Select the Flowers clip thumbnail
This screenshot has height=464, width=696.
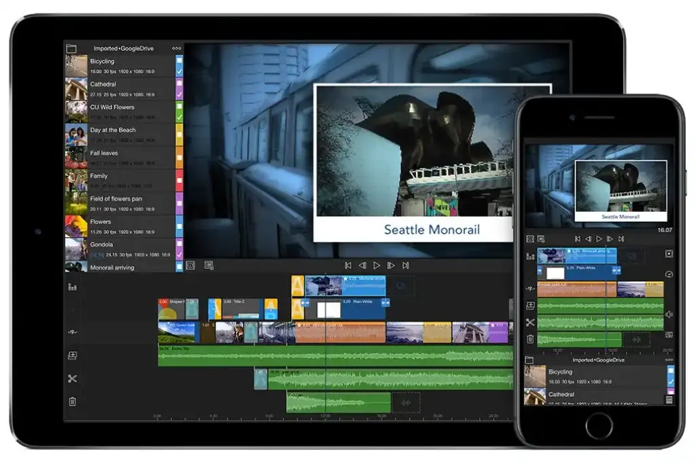click(76, 226)
